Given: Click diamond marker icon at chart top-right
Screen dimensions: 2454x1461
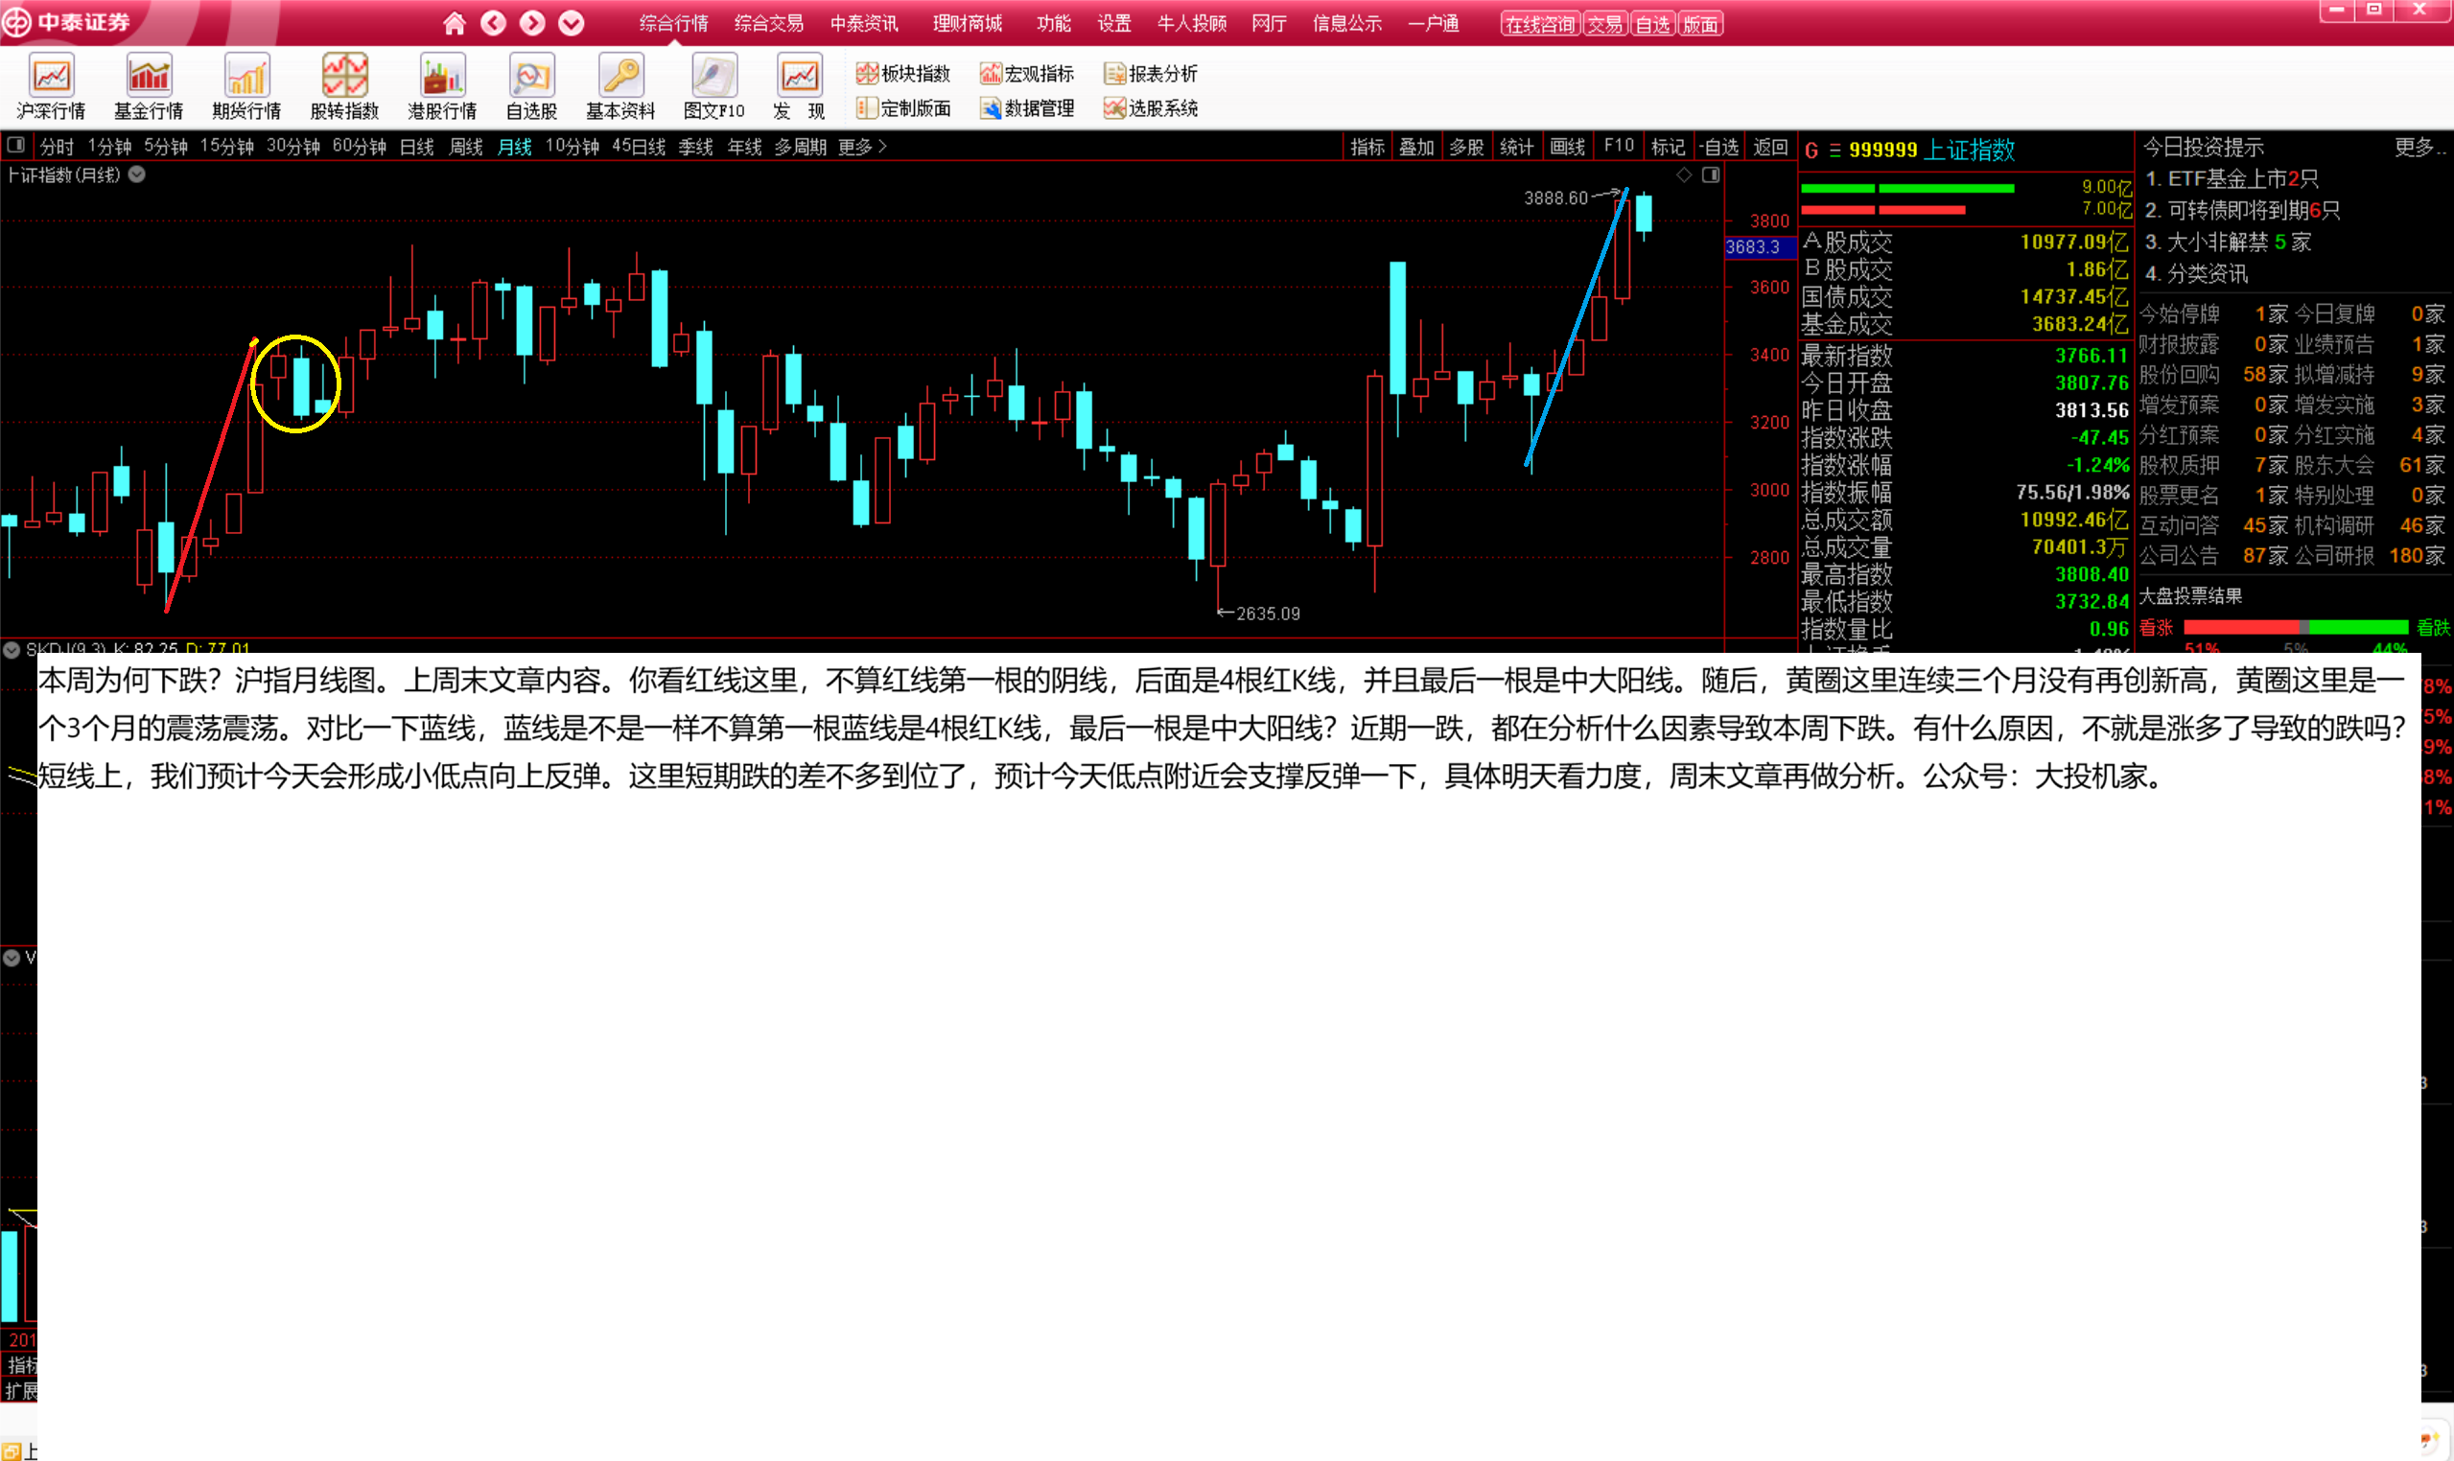Looking at the screenshot, I should (1684, 175).
